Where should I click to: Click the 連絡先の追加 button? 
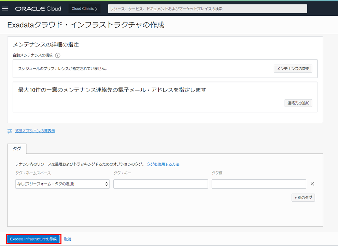[298, 103]
